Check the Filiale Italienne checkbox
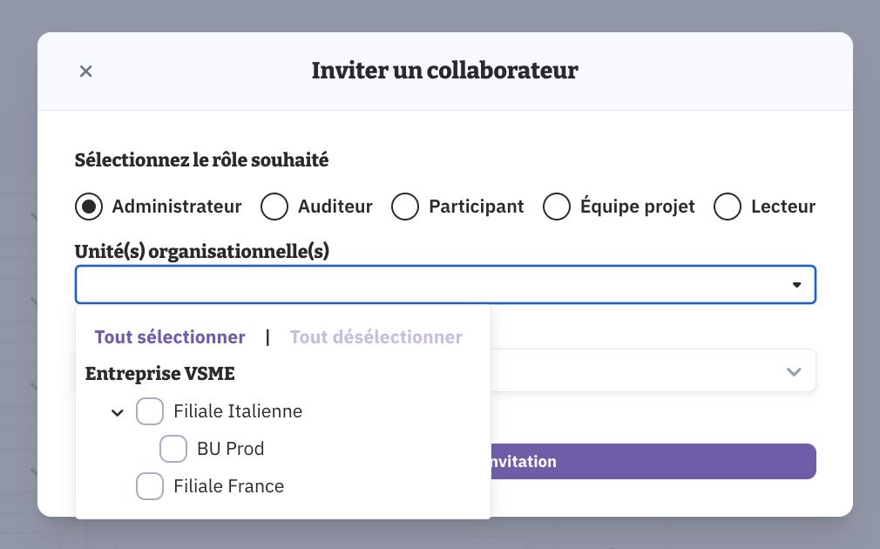This screenshot has height=549, width=880. 150,411
